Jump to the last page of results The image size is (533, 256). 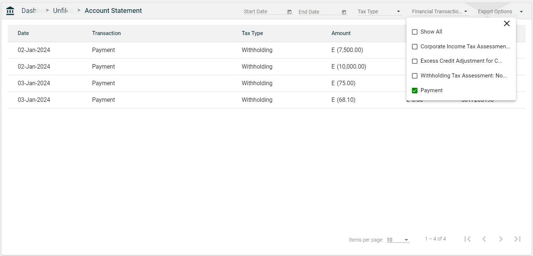point(517,239)
